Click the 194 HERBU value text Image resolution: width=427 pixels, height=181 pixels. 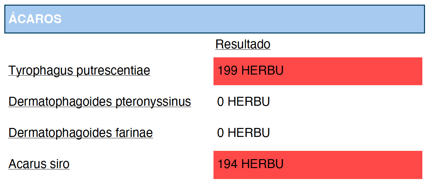coord(250,164)
